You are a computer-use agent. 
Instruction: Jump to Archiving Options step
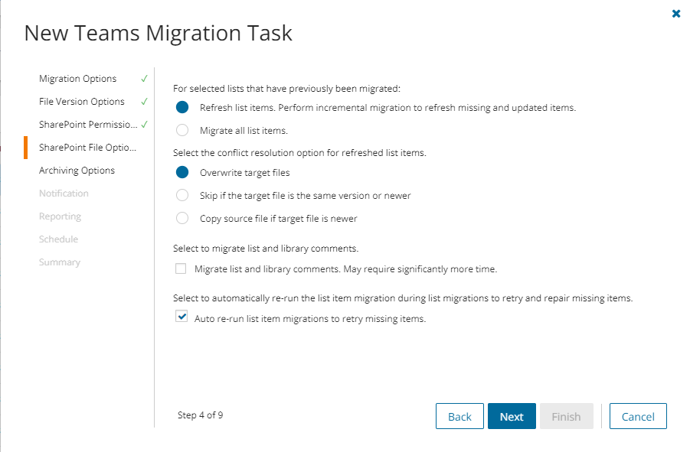pyautogui.click(x=77, y=171)
